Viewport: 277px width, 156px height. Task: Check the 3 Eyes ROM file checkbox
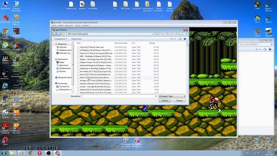pyautogui.click(x=78, y=47)
